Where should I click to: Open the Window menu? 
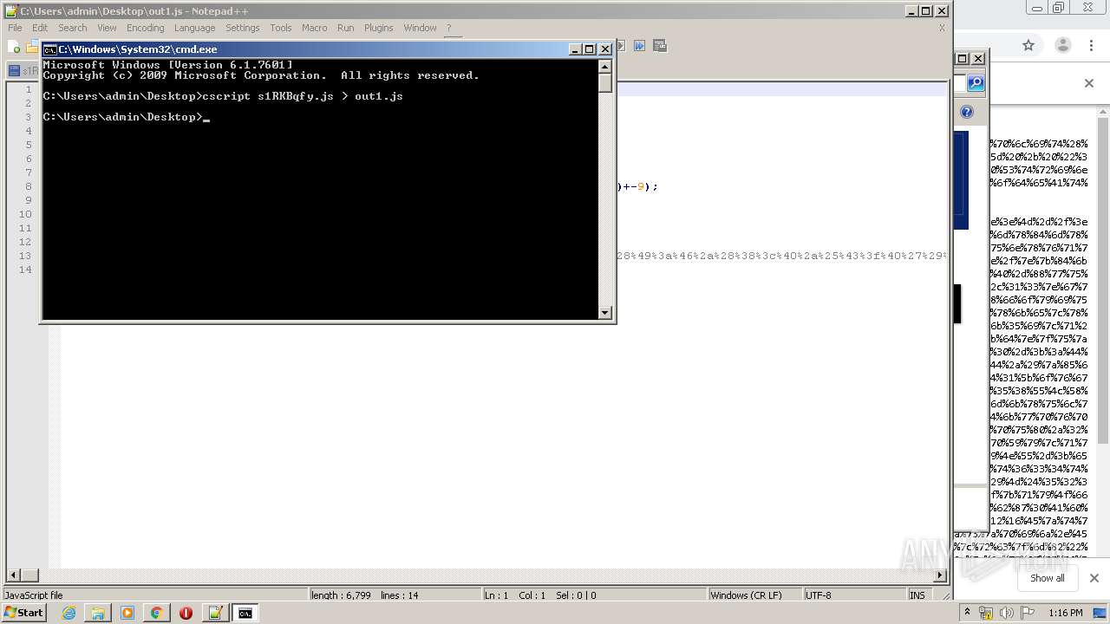pos(420,28)
